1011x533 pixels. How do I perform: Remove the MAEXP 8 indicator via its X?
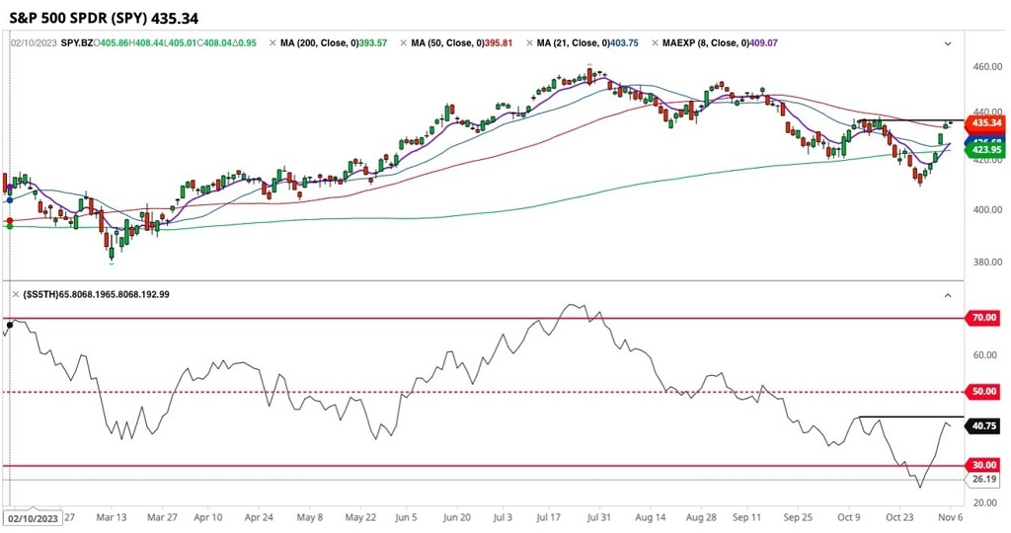click(x=656, y=43)
